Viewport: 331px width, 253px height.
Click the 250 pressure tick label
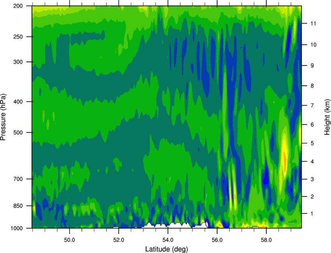[x=18, y=37]
